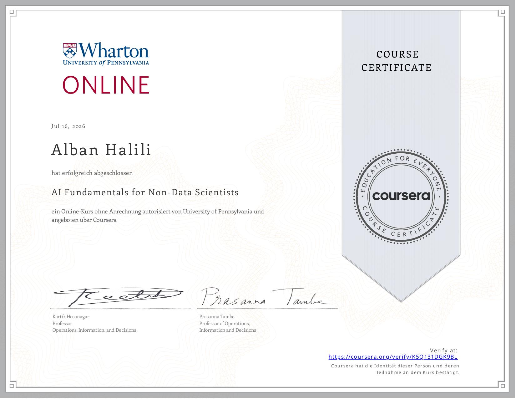Select the course title AI Fundamentals for Non-Data Scientists
The height and width of the screenshot is (399, 516).
tap(145, 192)
